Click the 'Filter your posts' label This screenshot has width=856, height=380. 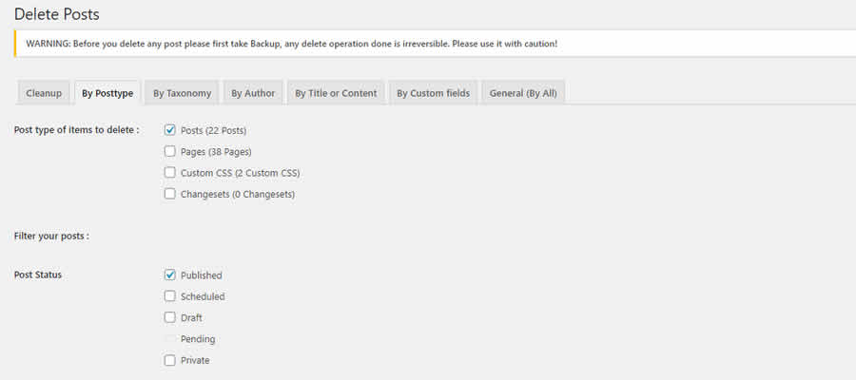tap(52, 235)
